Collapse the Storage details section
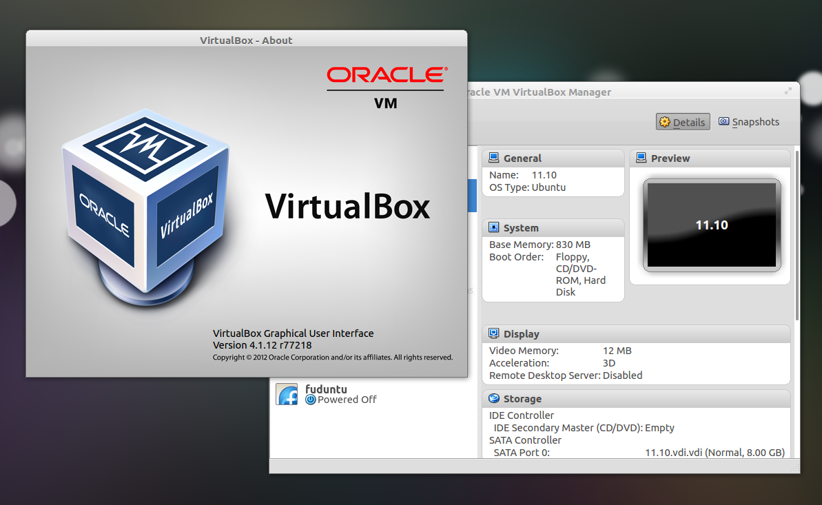The height and width of the screenshot is (505, 822). pyautogui.click(x=524, y=398)
